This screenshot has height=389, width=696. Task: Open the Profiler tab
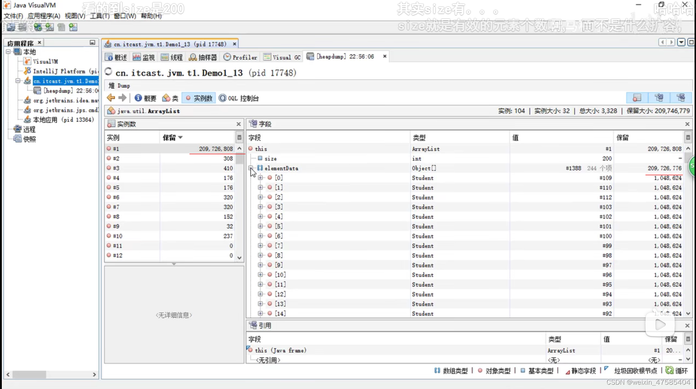click(x=240, y=57)
